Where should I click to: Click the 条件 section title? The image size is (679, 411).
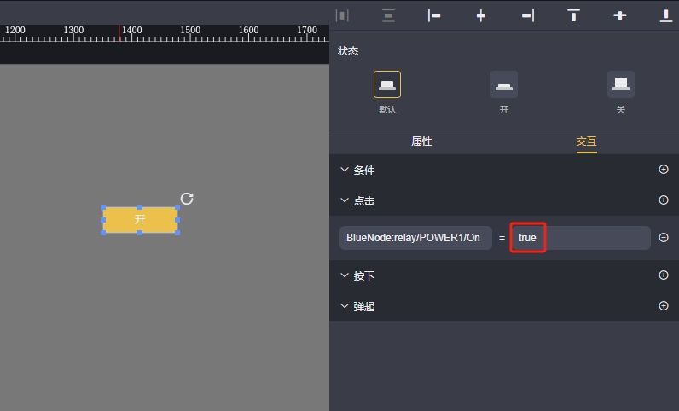coord(364,171)
